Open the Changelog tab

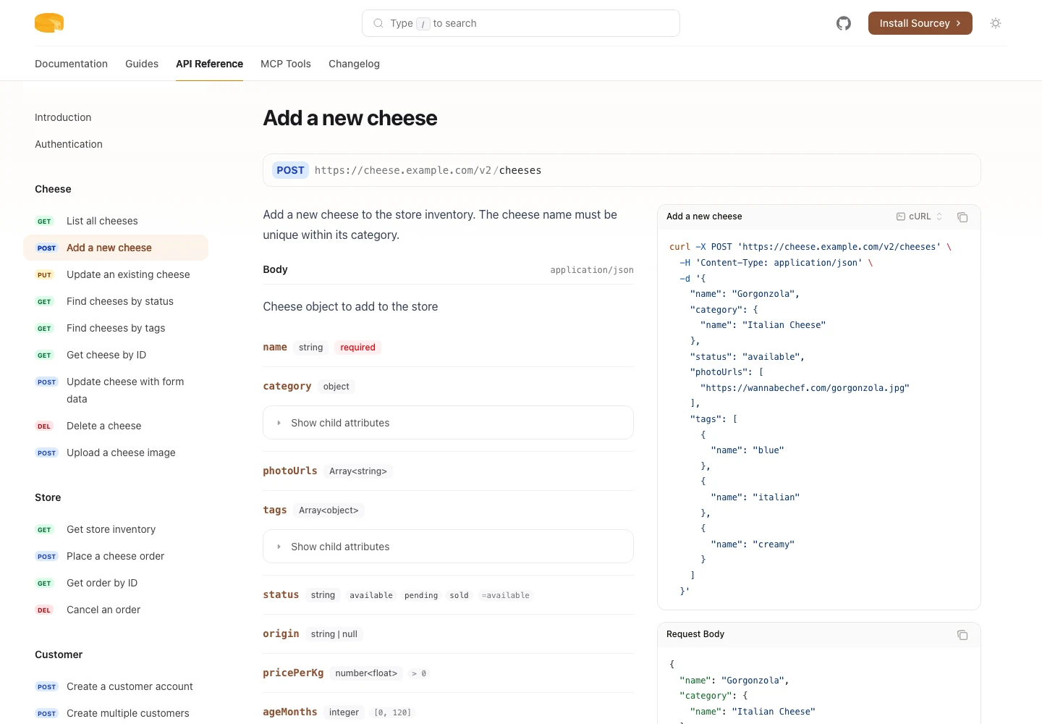[x=354, y=64]
